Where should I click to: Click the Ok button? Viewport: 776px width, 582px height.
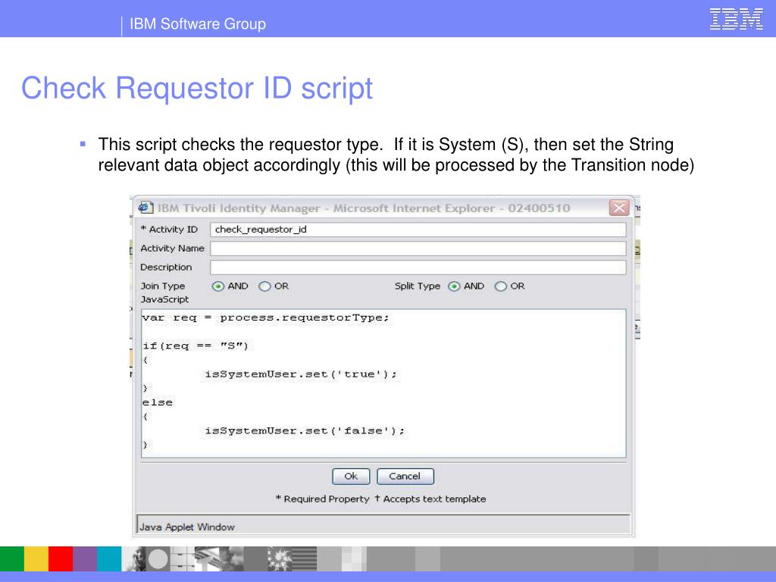tap(351, 476)
